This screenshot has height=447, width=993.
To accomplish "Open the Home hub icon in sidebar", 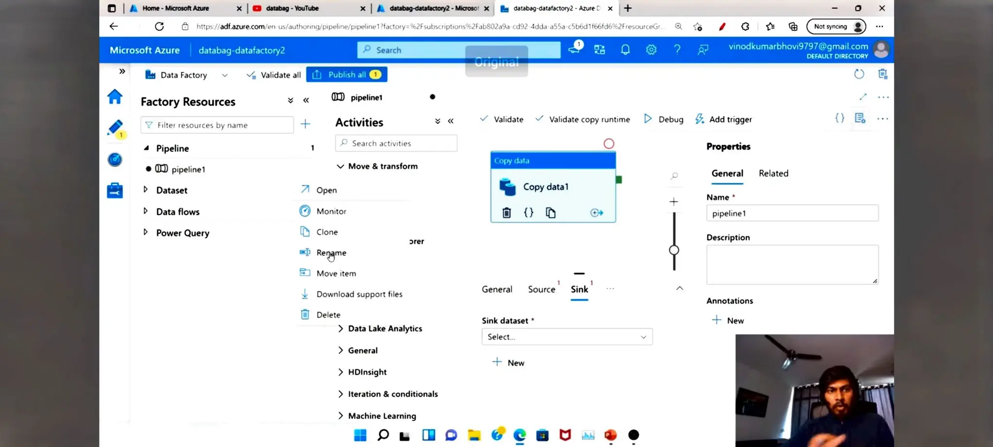I will [x=115, y=97].
